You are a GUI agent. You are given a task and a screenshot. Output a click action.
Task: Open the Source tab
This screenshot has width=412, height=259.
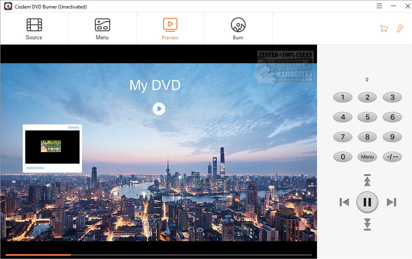tap(34, 29)
